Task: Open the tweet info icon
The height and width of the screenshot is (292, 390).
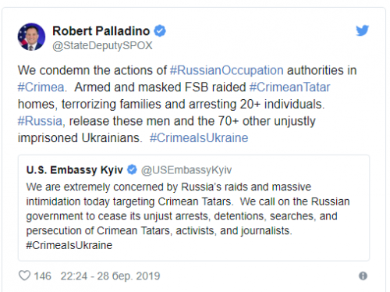Action: (x=363, y=276)
